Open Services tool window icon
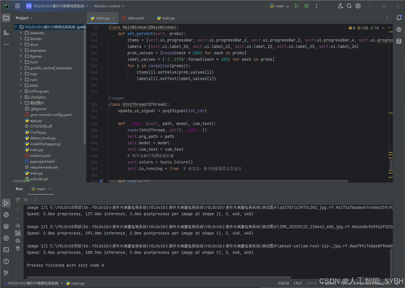 click(x=6, y=238)
